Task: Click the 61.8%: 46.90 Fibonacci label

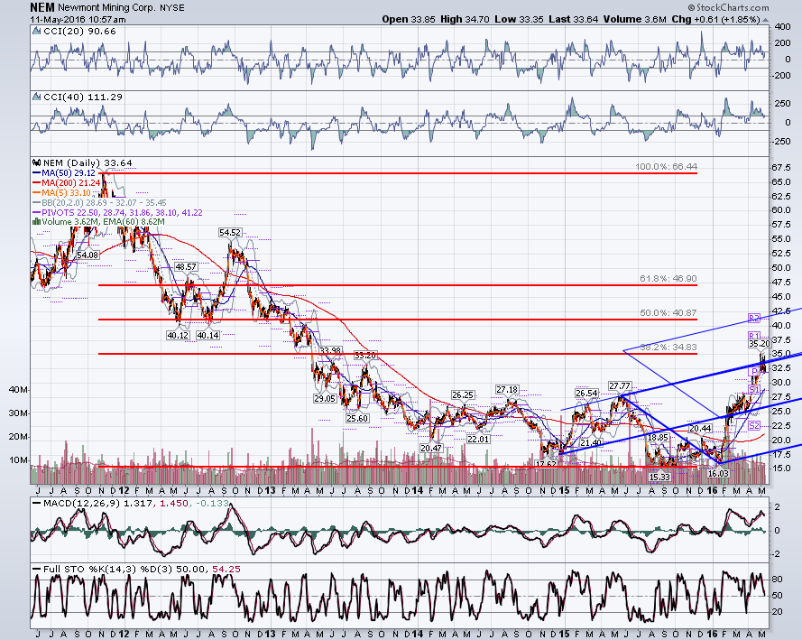Action: (x=668, y=279)
